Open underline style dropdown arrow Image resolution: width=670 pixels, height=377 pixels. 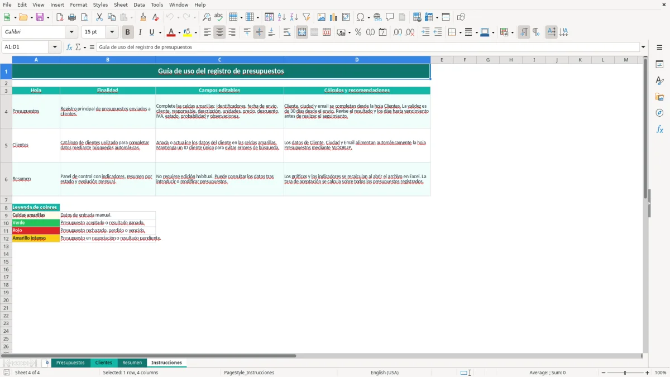point(160,32)
